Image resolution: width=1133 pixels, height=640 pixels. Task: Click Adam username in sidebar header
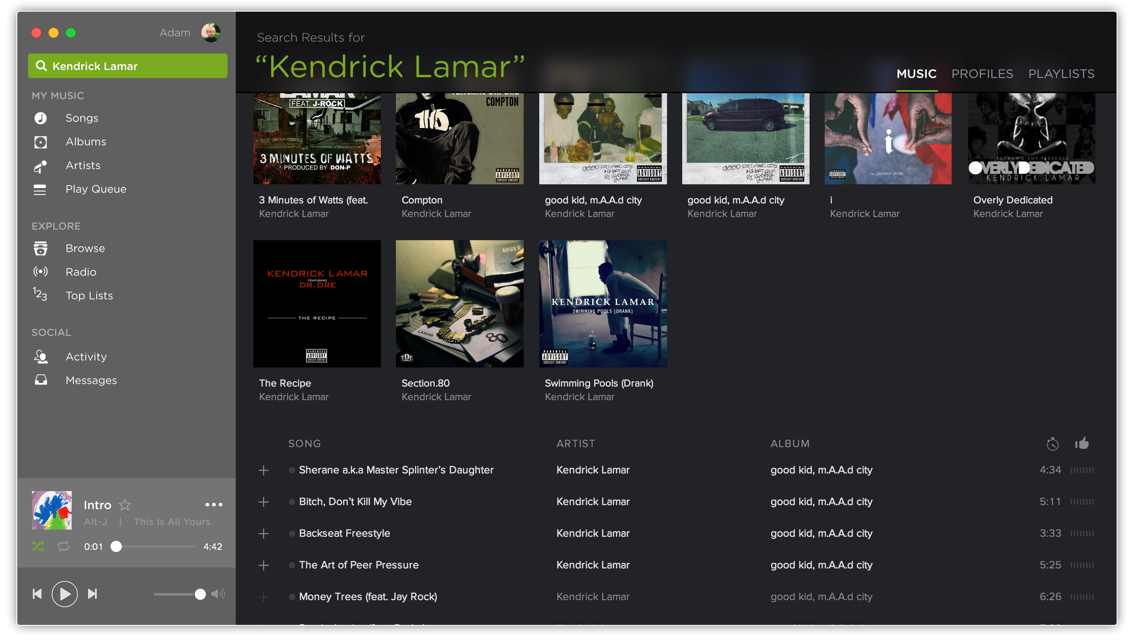click(175, 32)
